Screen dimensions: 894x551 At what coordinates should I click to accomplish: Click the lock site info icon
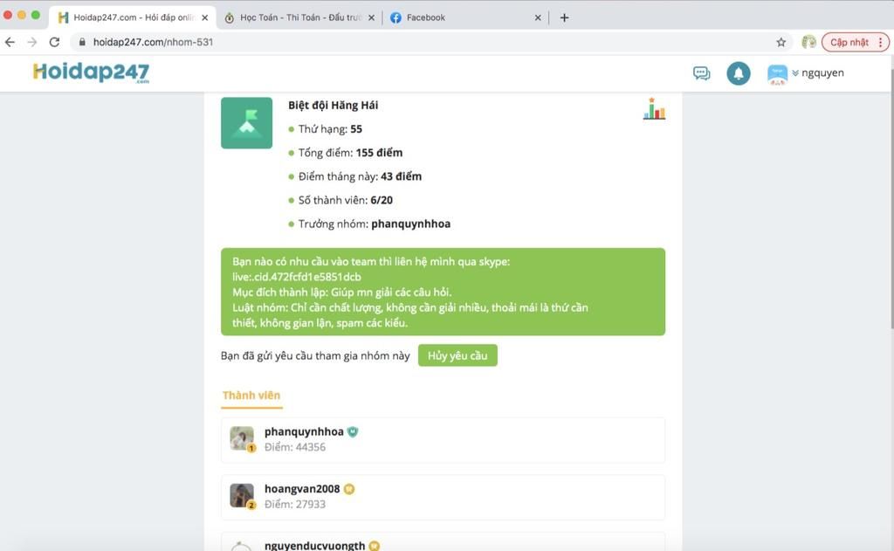click(82, 42)
